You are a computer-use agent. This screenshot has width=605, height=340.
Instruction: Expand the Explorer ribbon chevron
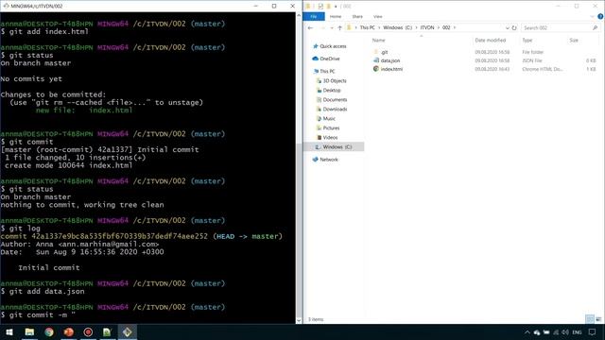[x=593, y=17]
